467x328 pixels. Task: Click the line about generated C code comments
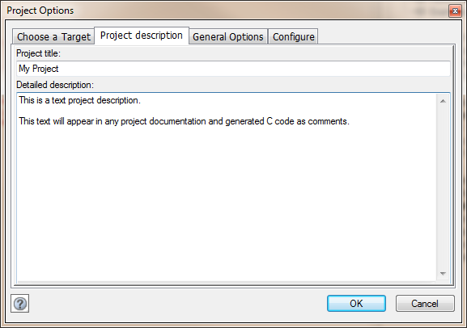[184, 121]
